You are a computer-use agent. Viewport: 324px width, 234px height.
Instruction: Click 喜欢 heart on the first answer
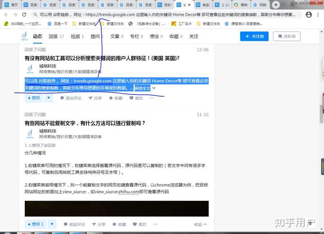click(136, 98)
